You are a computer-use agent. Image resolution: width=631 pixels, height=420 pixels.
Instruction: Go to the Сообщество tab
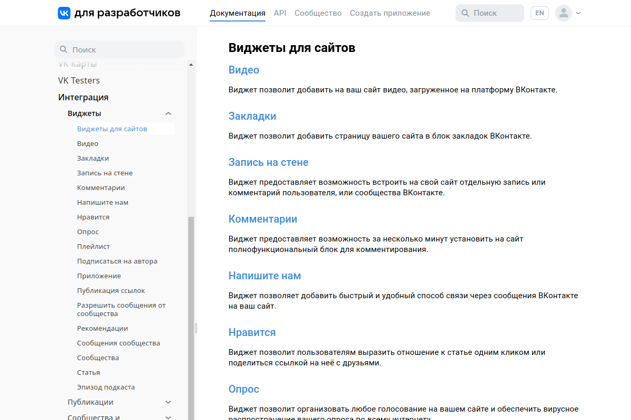click(318, 13)
